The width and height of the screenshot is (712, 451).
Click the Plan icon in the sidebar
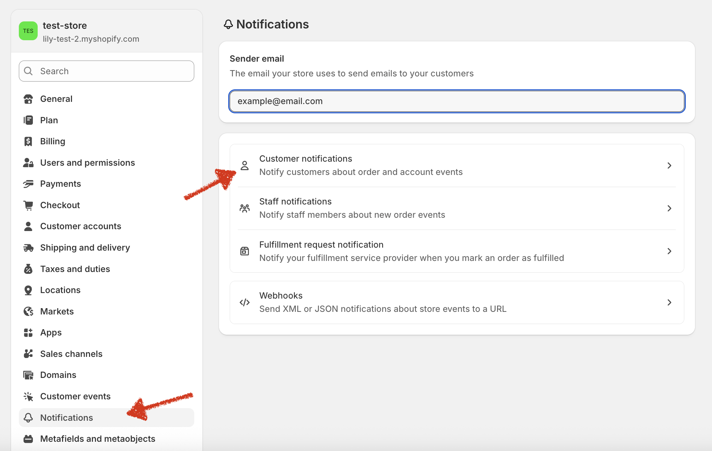click(28, 120)
